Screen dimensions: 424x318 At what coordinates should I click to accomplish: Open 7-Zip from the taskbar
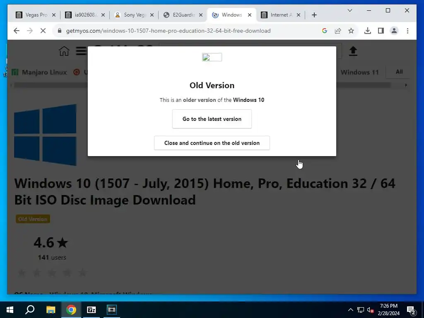click(92, 310)
